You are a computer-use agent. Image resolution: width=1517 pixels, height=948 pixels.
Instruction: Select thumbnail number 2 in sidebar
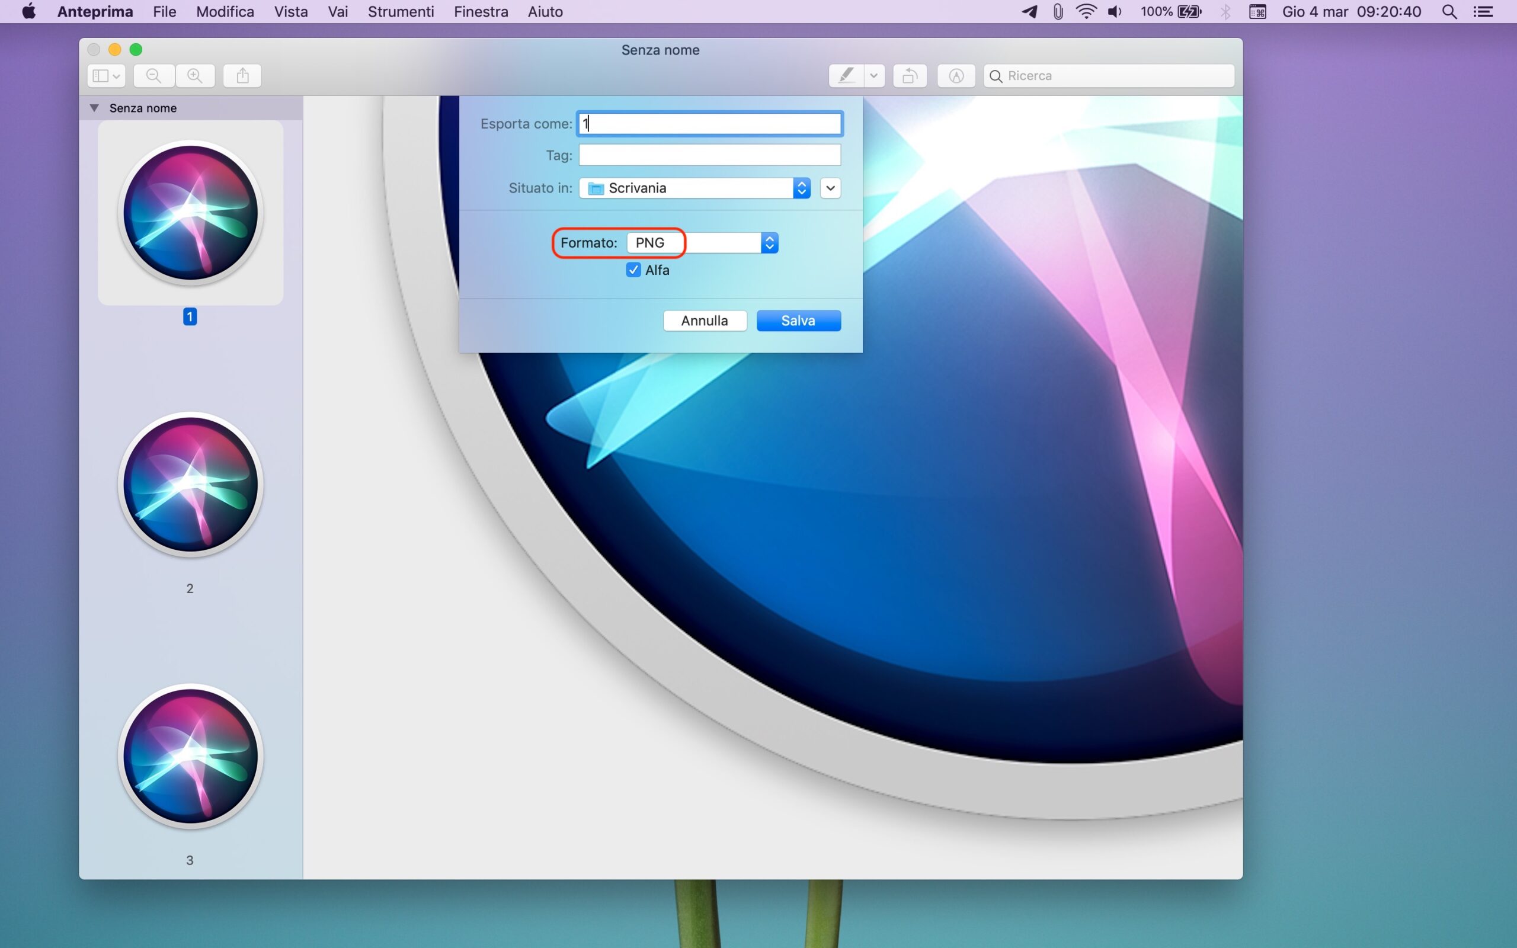coord(191,485)
